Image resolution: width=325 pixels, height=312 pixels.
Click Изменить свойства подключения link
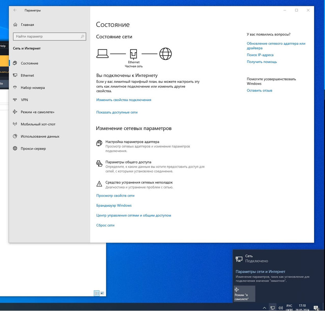[x=124, y=100]
